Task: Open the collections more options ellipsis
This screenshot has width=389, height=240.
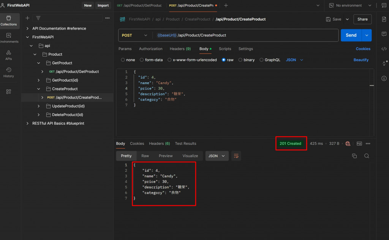Action: (108, 18)
